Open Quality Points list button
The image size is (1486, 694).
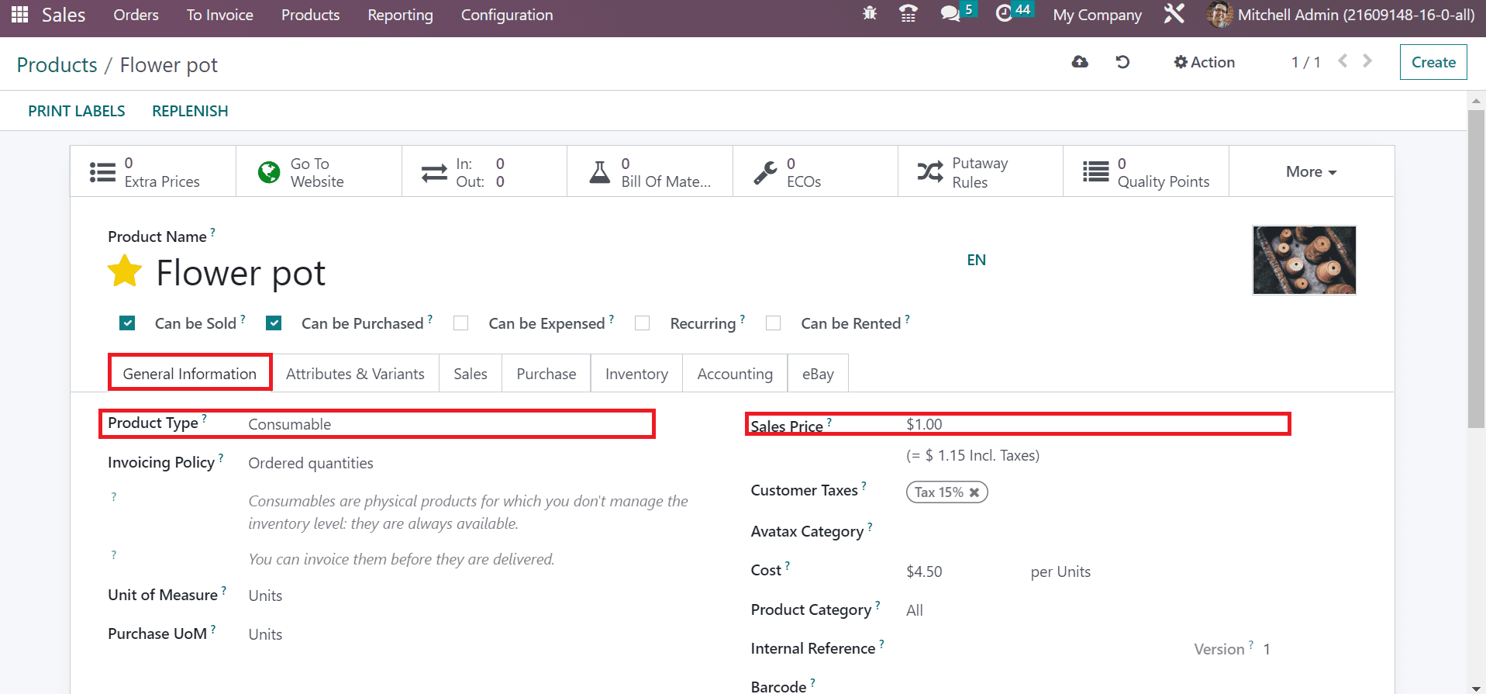pos(1146,172)
